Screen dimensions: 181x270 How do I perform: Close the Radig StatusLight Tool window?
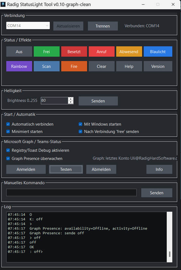click(x=173, y=5)
